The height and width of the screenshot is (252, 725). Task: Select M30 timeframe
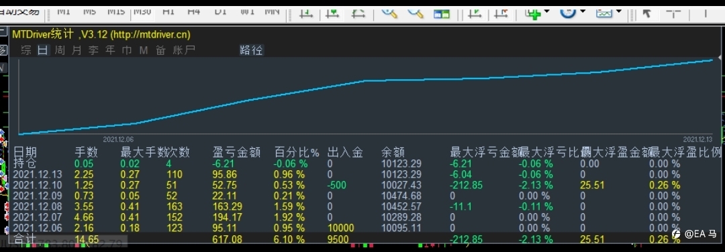coord(142,11)
